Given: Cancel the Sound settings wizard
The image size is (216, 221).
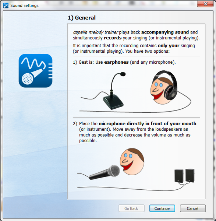Looking at the screenshot, I should click(192, 208).
